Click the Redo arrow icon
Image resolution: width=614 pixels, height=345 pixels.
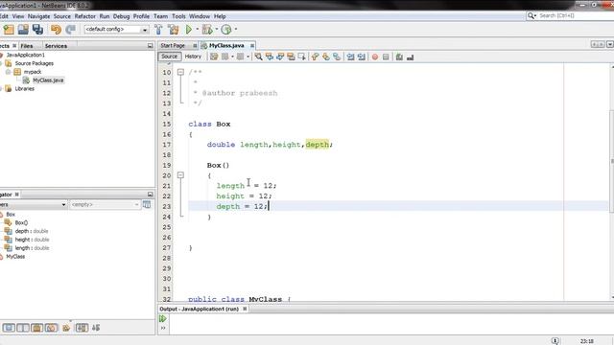click(70, 30)
